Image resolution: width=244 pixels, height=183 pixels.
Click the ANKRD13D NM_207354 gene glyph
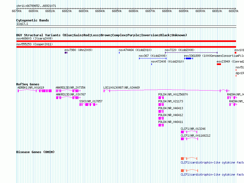pos(68,91)
